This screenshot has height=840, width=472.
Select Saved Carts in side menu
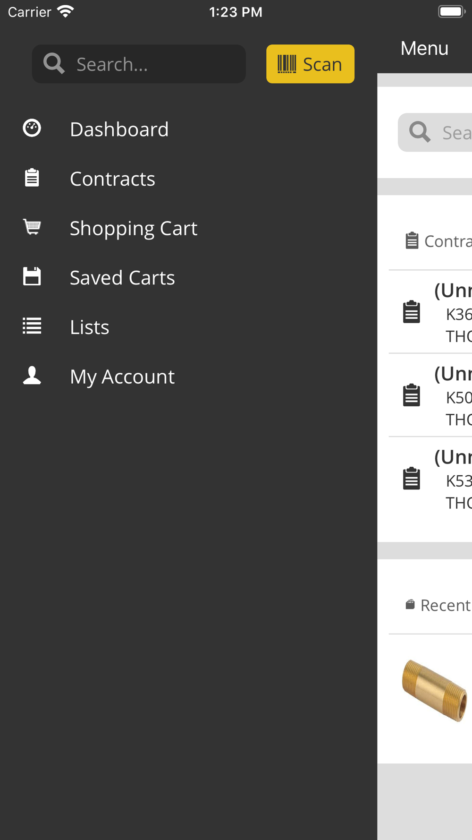tap(122, 278)
